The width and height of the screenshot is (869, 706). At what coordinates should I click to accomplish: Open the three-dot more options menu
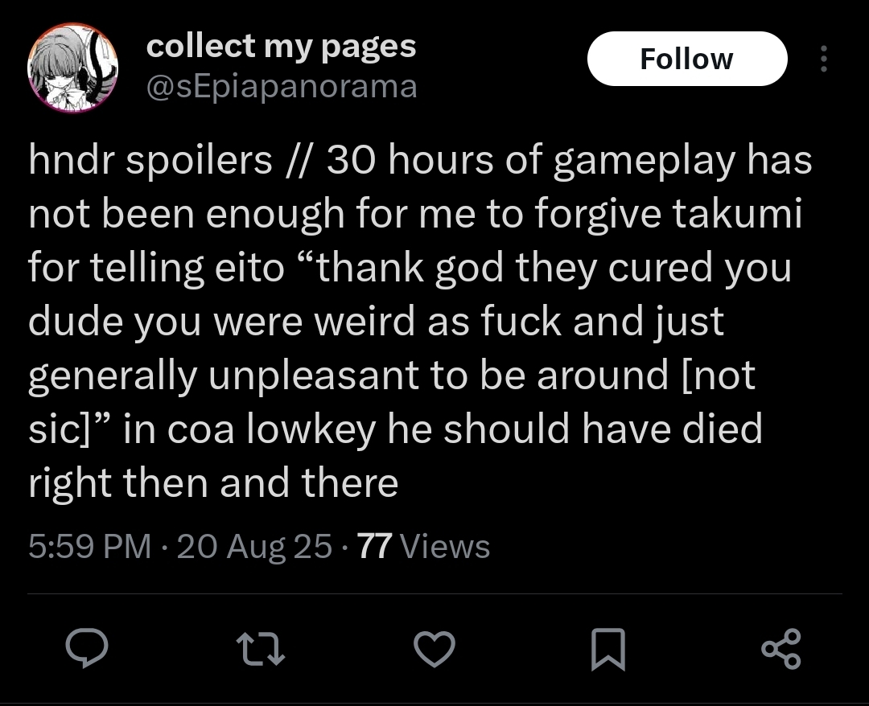(x=822, y=59)
